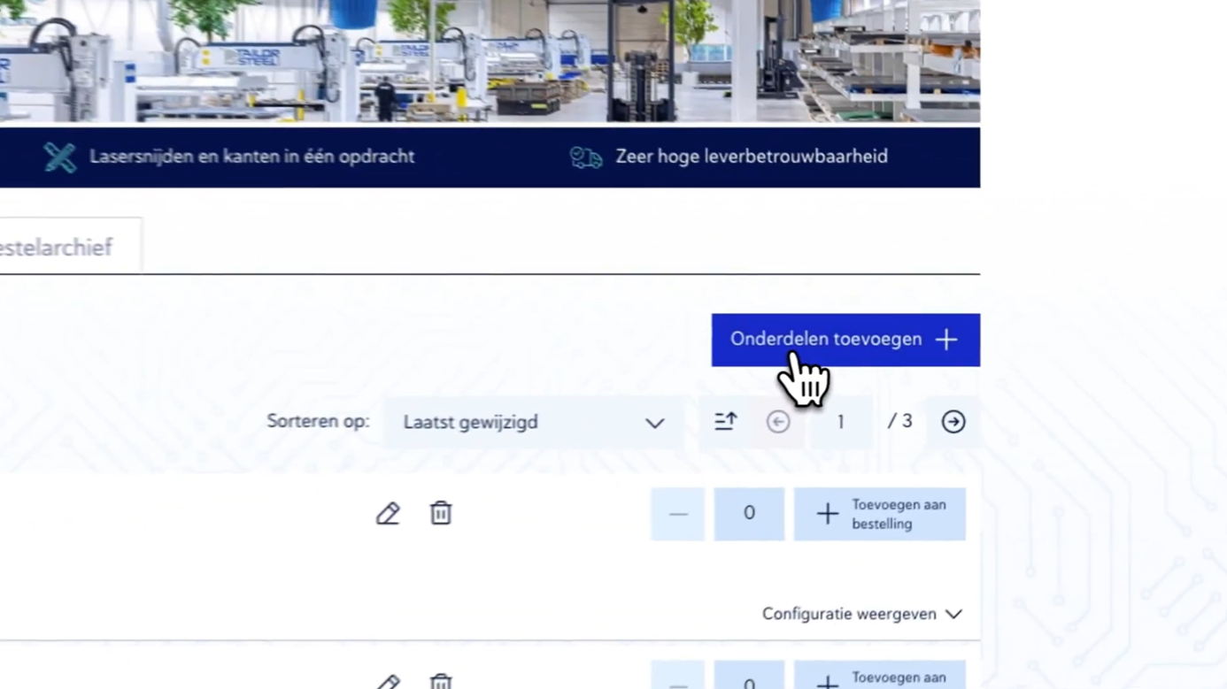Edit the second part with pencil icon
Screen dimensions: 1227x689
(388, 681)
